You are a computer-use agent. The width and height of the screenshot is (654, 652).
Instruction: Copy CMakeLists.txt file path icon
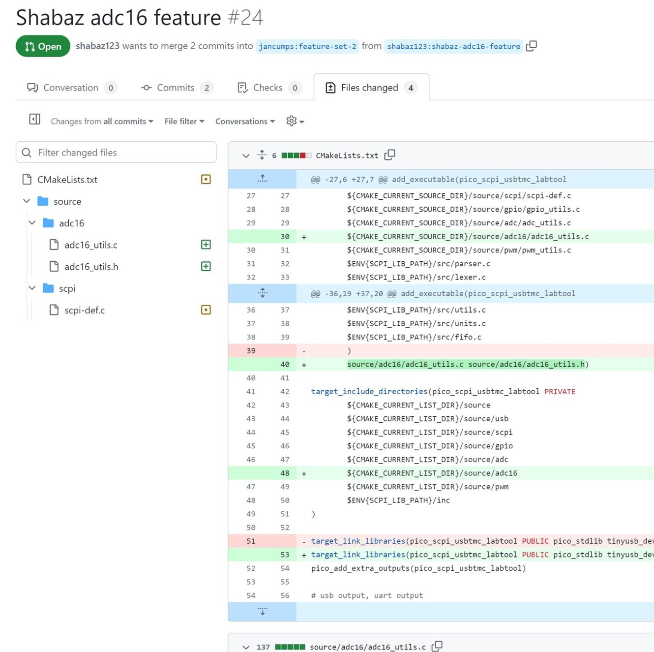coord(390,155)
